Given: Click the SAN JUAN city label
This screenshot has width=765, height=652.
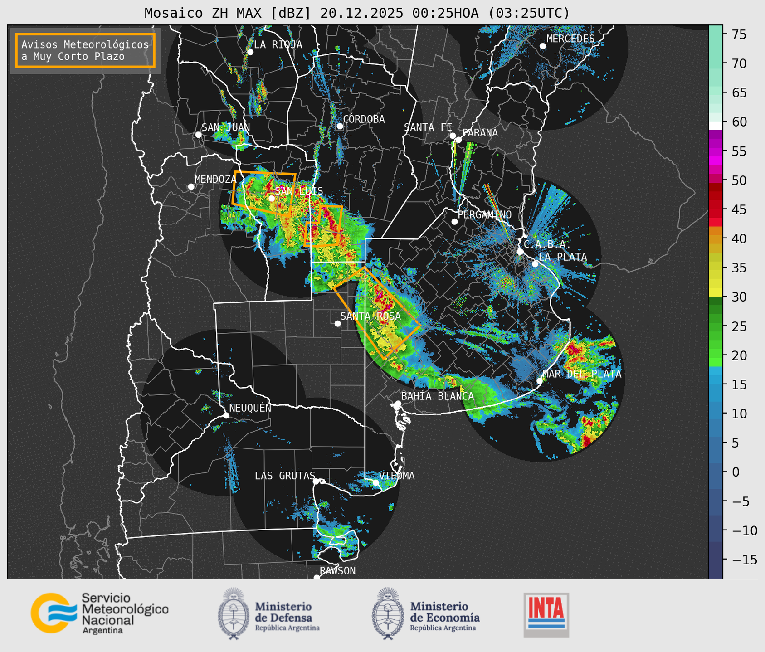Looking at the screenshot, I should click(226, 127).
